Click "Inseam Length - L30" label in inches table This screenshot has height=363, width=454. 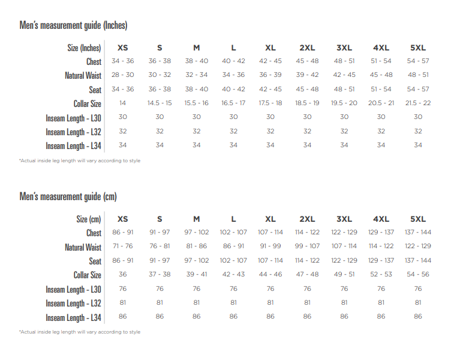click(x=74, y=118)
